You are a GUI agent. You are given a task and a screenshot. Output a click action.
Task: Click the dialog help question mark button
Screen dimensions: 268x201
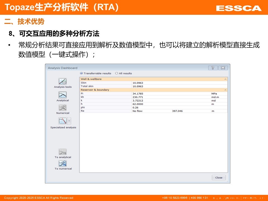coord(213,68)
